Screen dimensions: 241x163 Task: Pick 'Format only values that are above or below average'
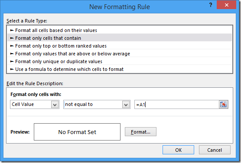pyautogui.click(x=120, y=54)
